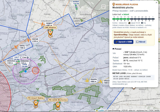Click the BOREK 118,740 label
The image size is (160, 112).
click(x=76, y=3)
